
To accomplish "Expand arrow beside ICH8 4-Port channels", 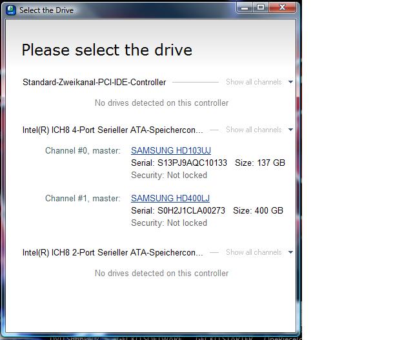I will (x=290, y=130).
